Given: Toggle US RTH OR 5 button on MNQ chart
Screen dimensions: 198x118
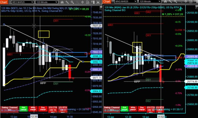Looking at the screenshot, I should click(160, 109).
